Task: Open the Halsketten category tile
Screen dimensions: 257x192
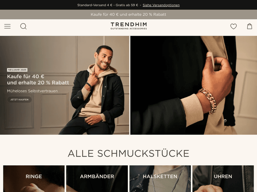Action: point(160,179)
